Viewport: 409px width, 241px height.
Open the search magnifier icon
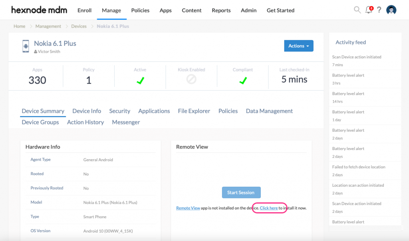coord(357,10)
